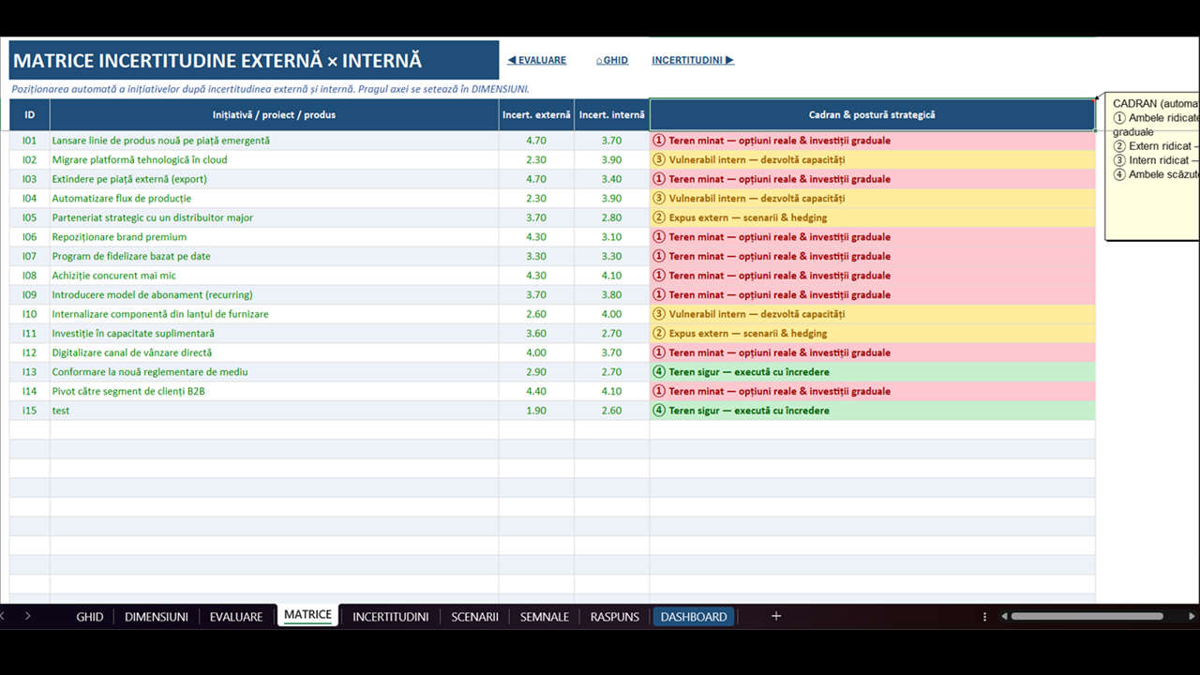Click horizontal scrollbar left arrow

(1004, 616)
